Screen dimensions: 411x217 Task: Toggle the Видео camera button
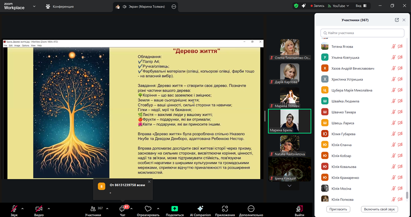tap(39, 209)
